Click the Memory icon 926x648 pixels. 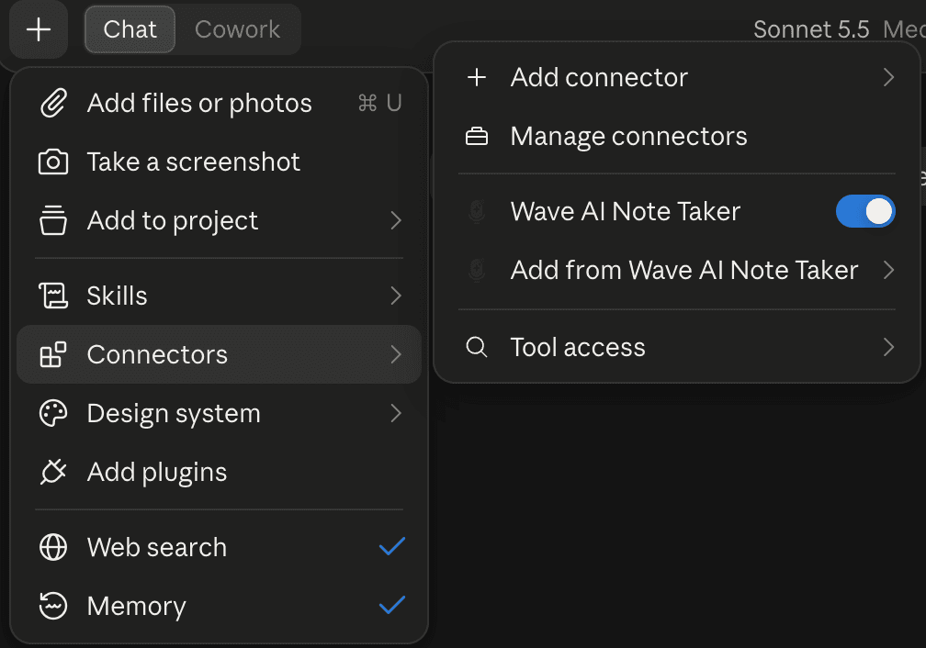53,606
